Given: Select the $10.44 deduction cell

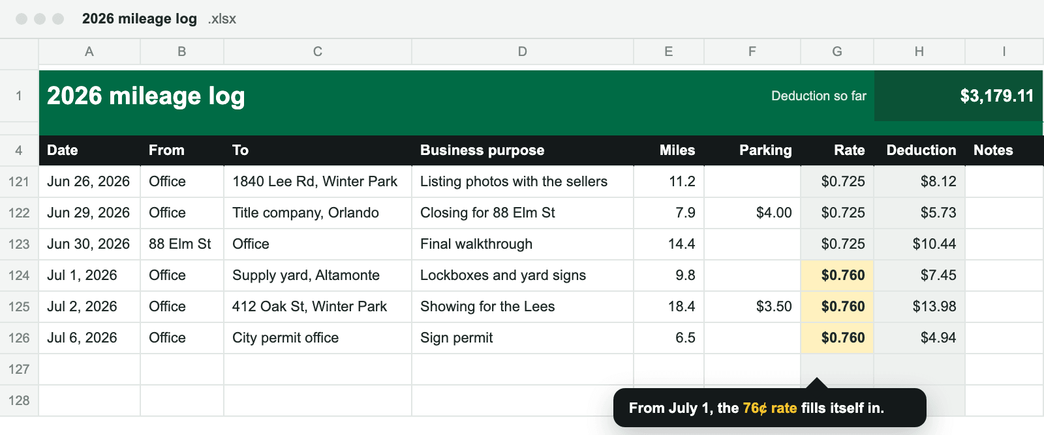Looking at the screenshot, I should [x=919, y=244].
